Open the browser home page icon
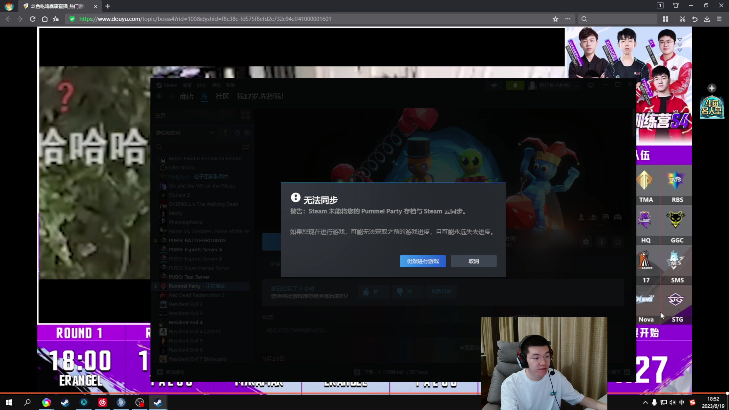 click(x=45, y=19)
